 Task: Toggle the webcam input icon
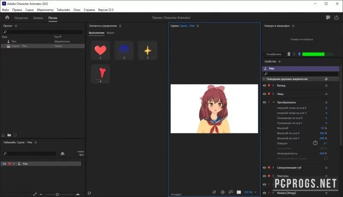(289, 54)
